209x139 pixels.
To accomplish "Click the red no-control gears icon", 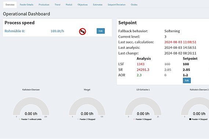I will click(x=82, y=31).
